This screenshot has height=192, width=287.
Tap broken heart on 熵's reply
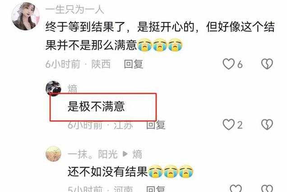[x=267, y=124]
